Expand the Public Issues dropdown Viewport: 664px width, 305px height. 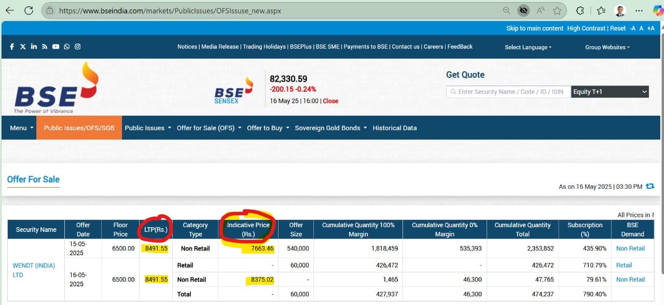coord(148,128)
